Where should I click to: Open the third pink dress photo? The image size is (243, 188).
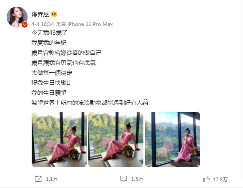(x=173, y=140)
